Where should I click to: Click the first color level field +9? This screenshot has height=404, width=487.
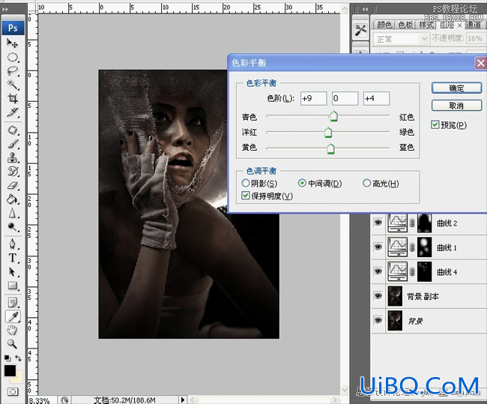pyautogui.click(x=313, y=98)
